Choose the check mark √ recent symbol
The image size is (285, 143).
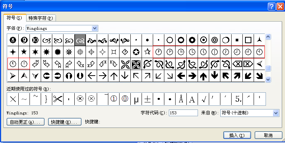click(204, 99)
